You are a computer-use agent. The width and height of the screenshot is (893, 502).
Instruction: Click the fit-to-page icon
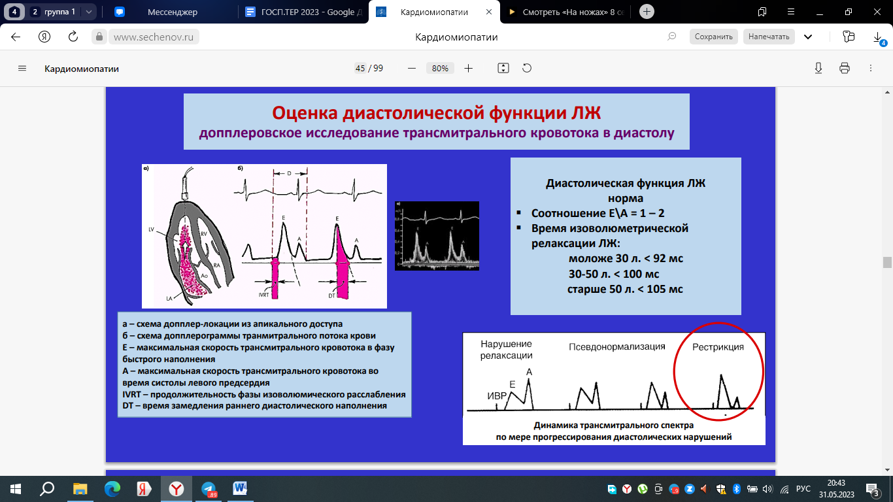point(503,68)
